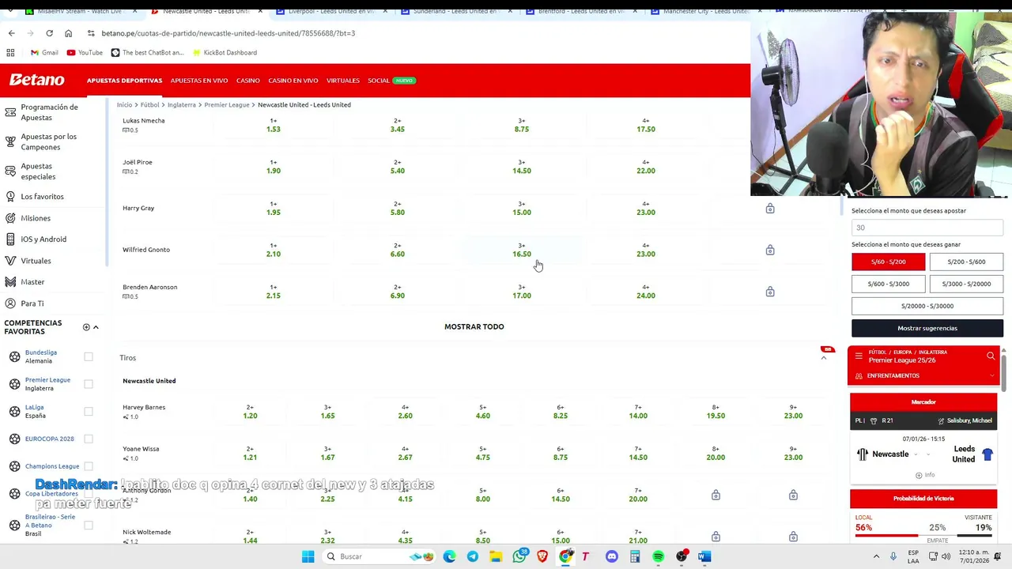The height and width of the screenshot is (569, 1012).
Task: Open Misiones in the sidebar
Action: (36, 218)
